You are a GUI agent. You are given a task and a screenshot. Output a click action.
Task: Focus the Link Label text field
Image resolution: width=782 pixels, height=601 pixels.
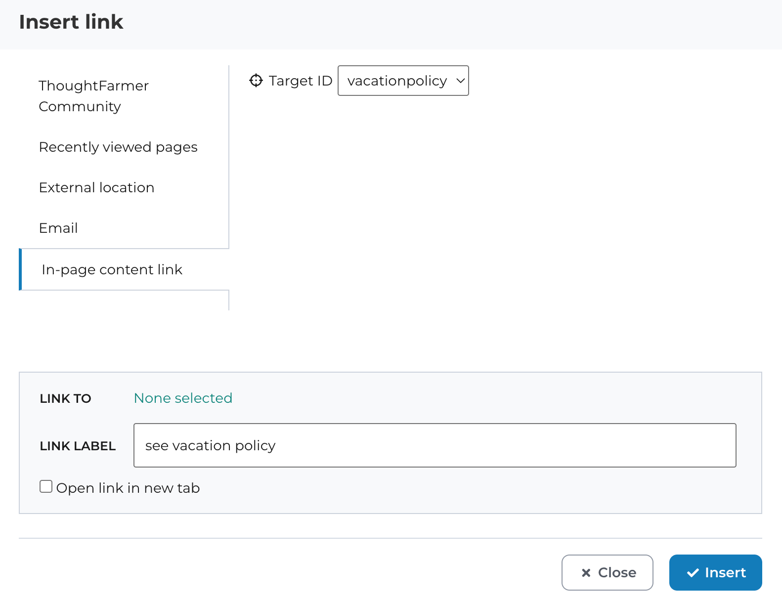[434, 445]
